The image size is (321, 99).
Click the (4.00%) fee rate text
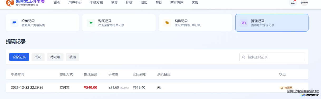coord(124,88)
